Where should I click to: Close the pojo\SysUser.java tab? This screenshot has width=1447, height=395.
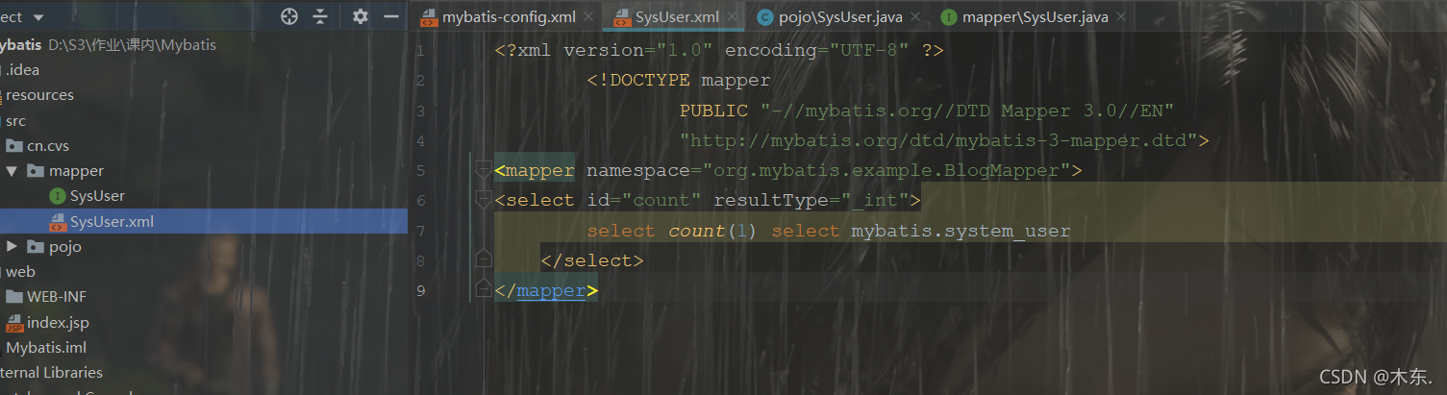(915, 17)
